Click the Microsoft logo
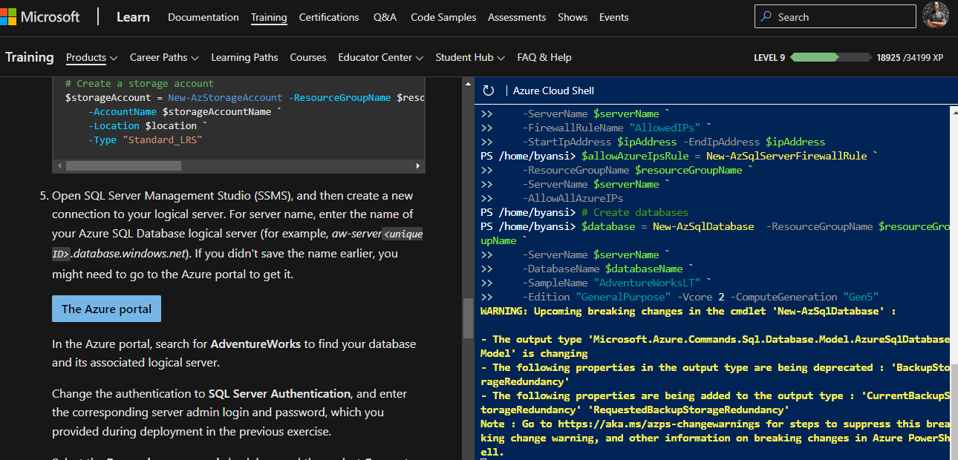This screenshot has width=958, height=460. tap(41, 16)
